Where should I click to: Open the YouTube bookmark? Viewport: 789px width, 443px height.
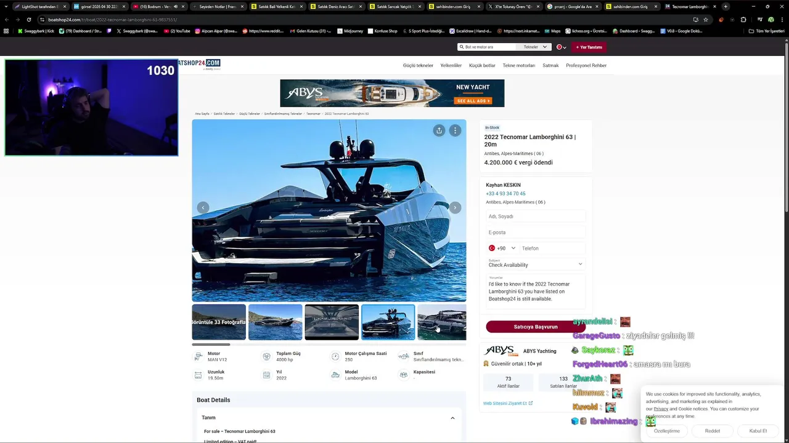point(177,31)
